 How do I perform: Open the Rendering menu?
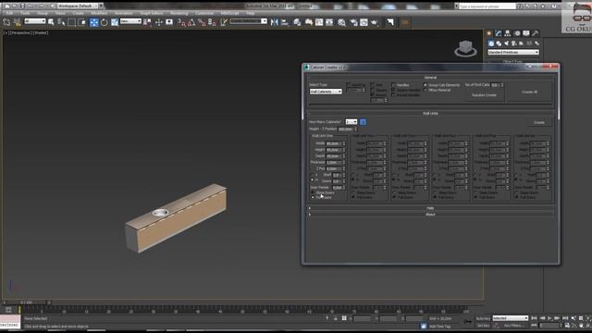tap(179, 13)
